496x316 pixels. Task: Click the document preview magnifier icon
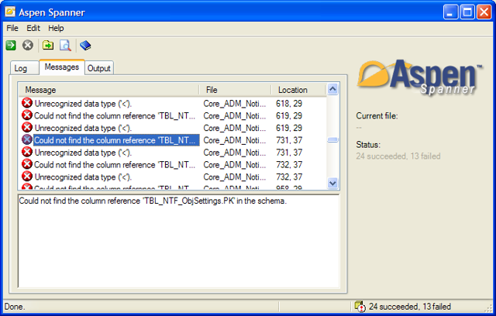[x=65, y=45]
